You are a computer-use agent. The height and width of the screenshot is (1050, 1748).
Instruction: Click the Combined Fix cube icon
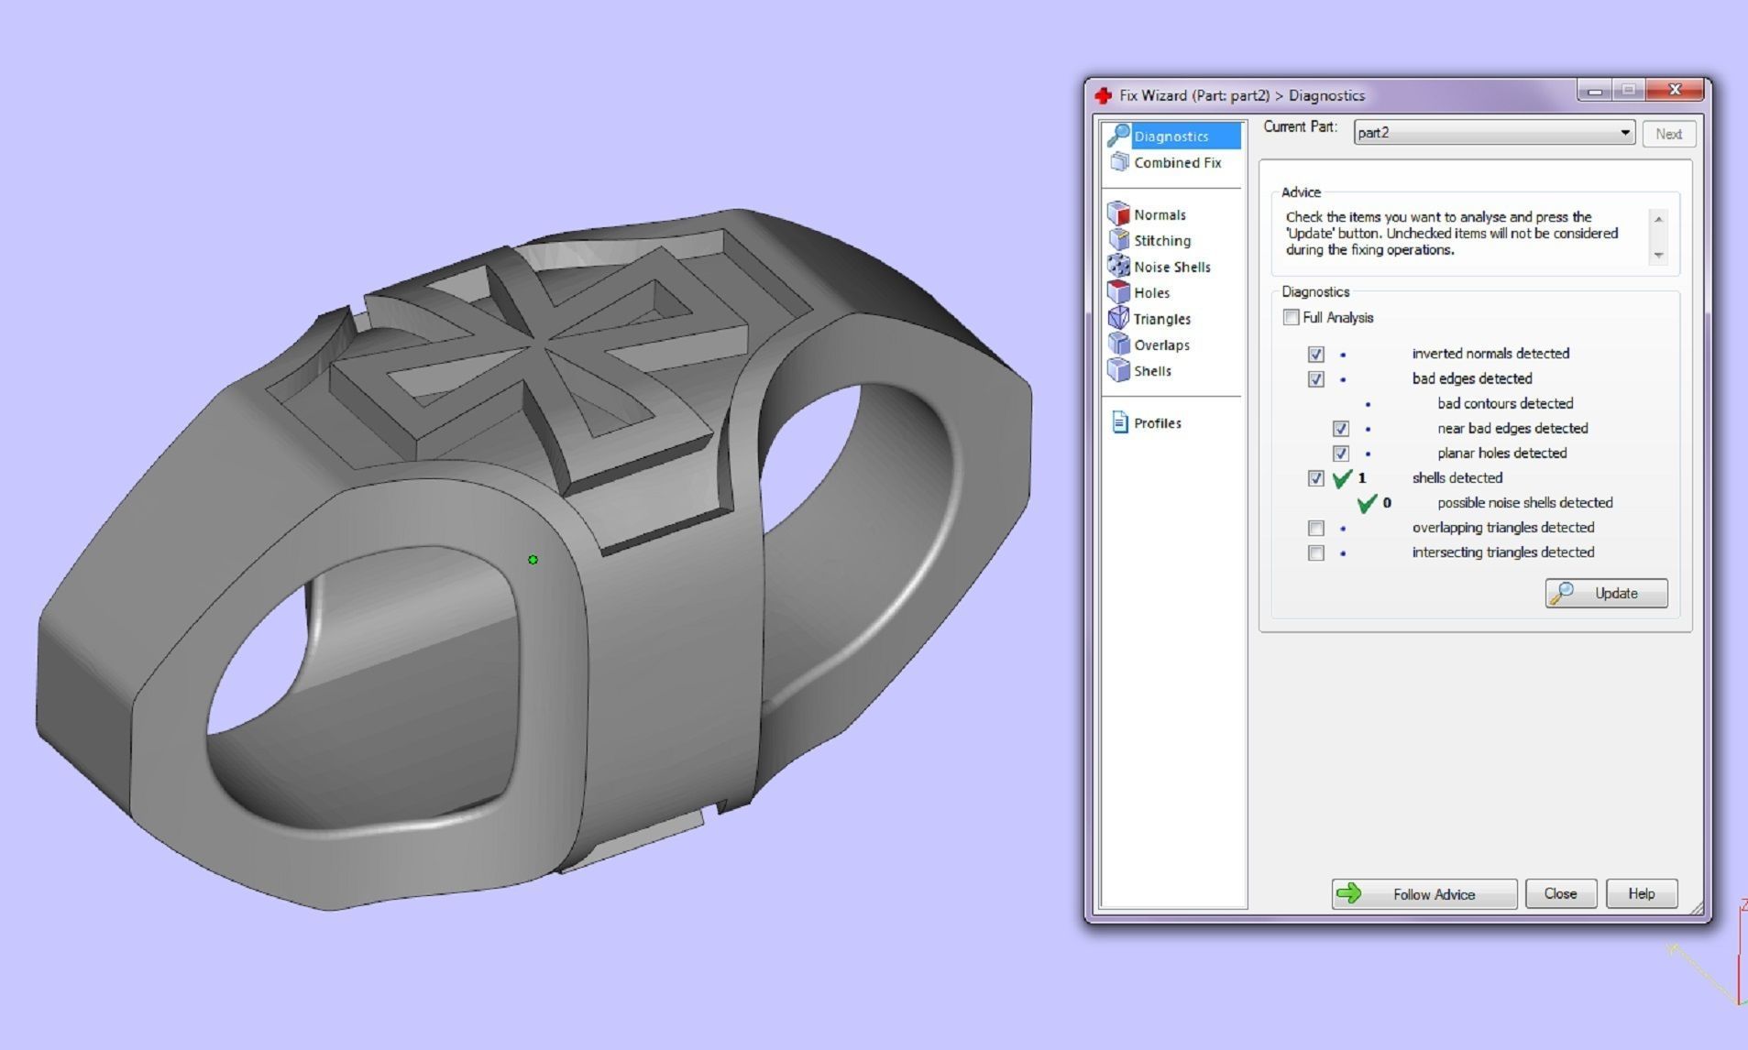pyautogui.click(x=1119, y=162)
